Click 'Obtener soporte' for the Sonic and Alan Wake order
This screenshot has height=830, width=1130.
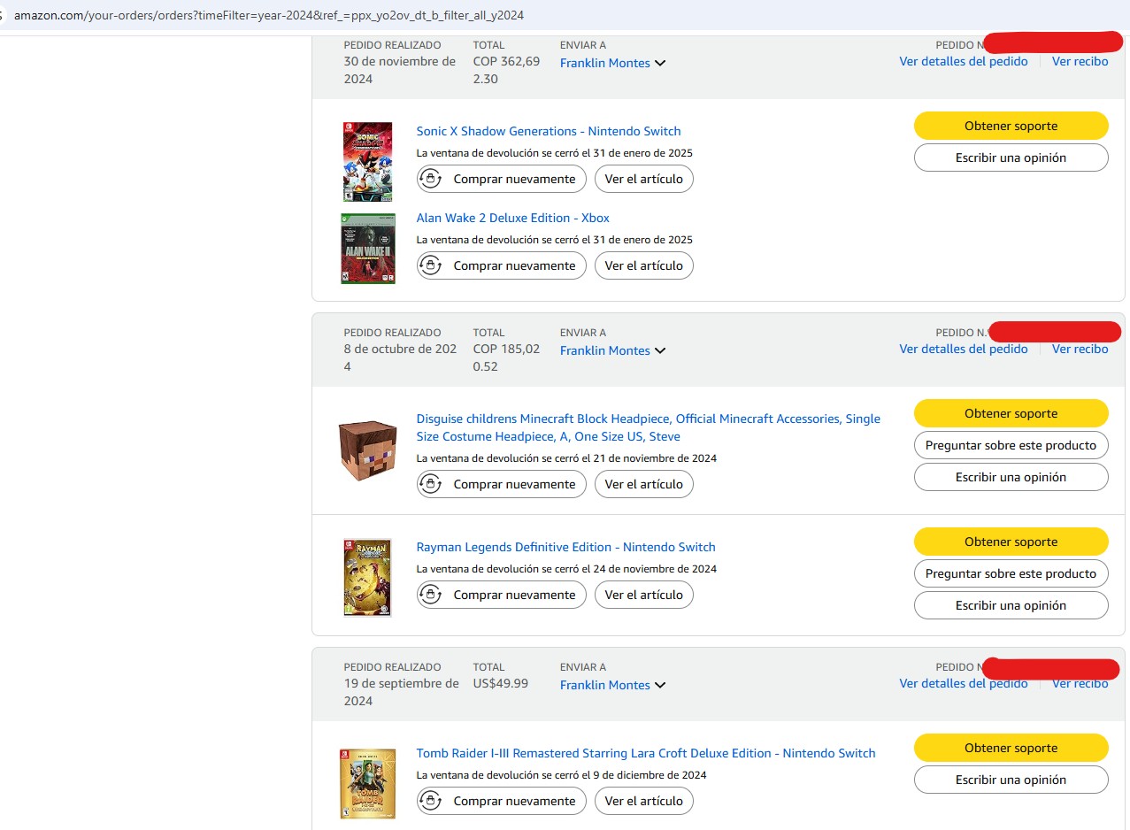point(1011,126)
